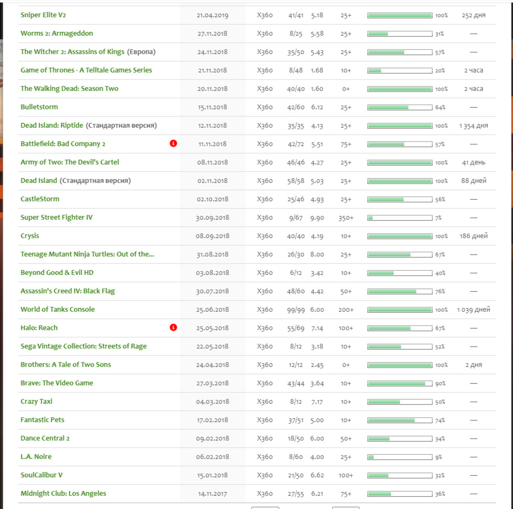Viewport: 513px width, 509px height.
Task: Open the World of Tanks Console link
Action: pos(58,309)
